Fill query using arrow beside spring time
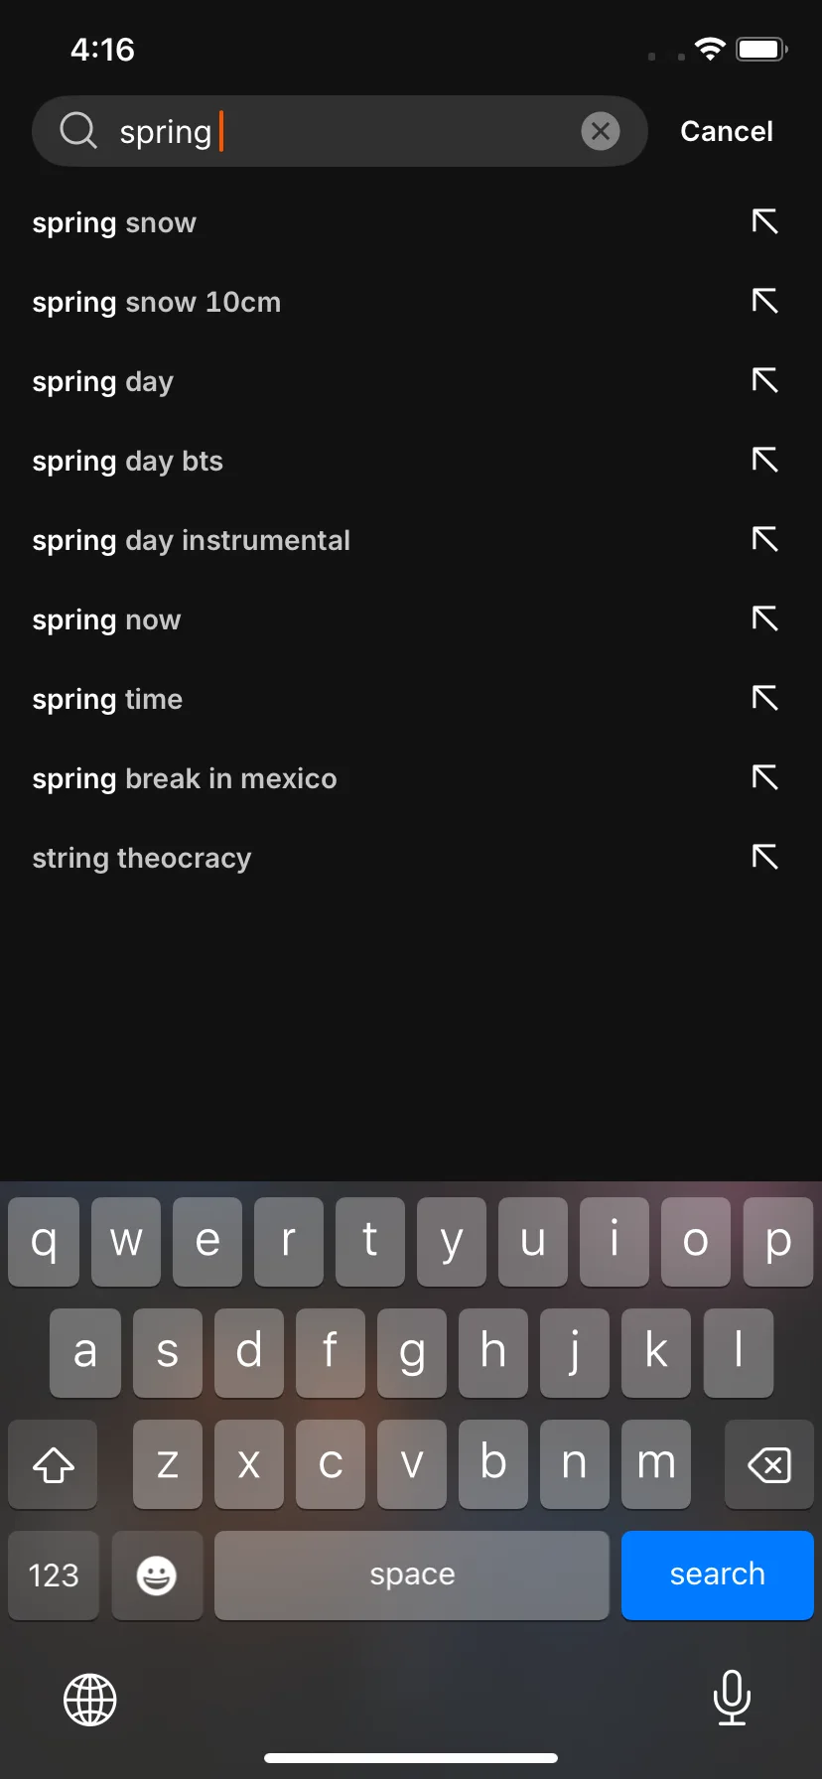Image resolution: width=822 pixels, height=1779 pixels. 764,698
